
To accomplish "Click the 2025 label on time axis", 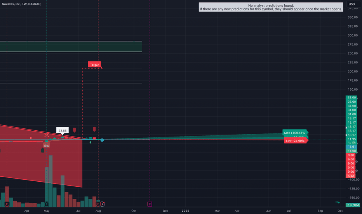I will tap(185, 211).
